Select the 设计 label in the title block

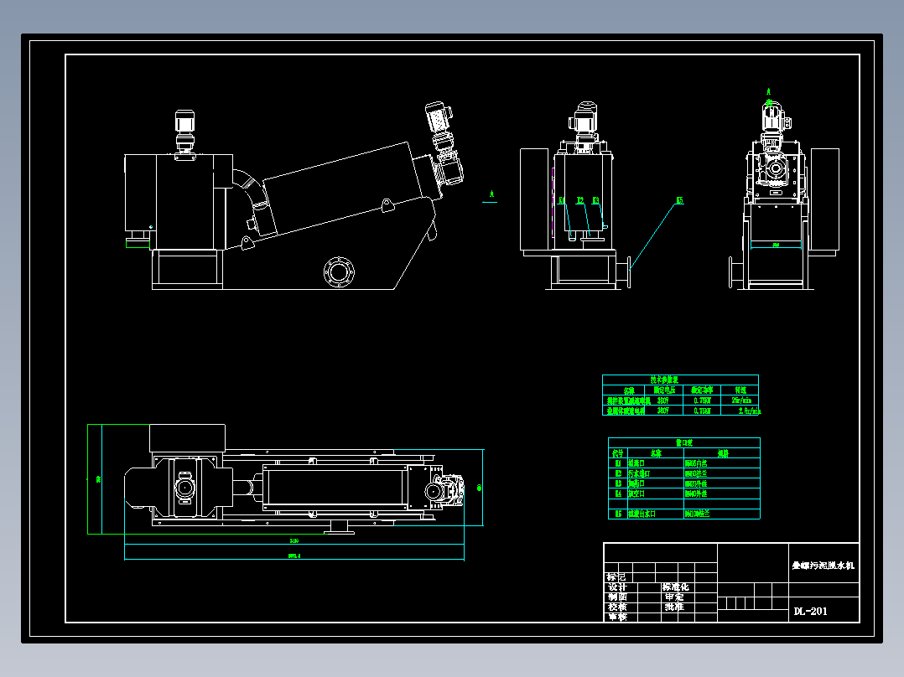(x=617, y=587)
